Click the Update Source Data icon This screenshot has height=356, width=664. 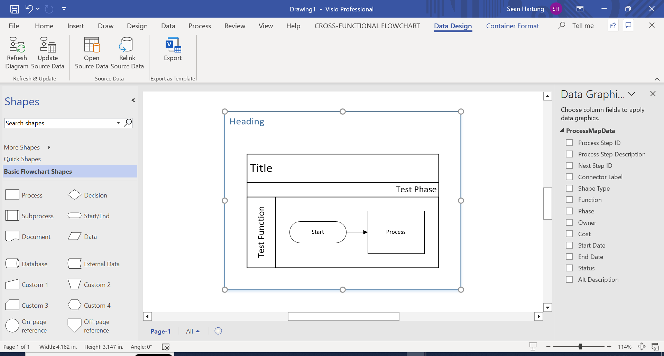[x=48, y=45]
